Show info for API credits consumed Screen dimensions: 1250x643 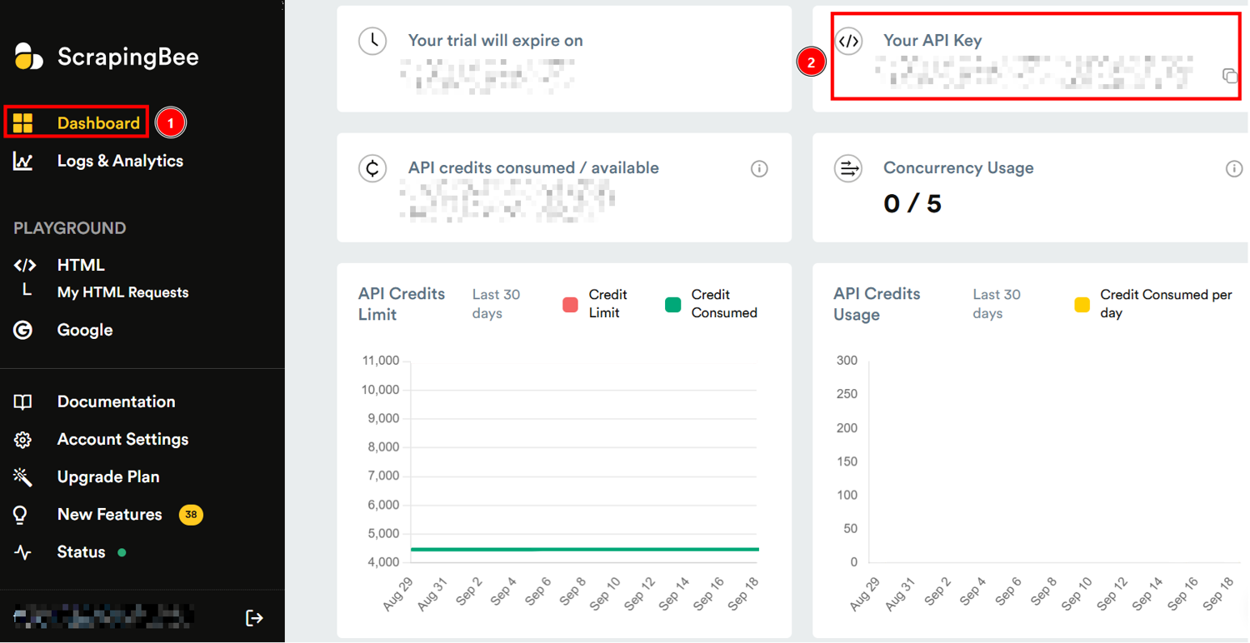[x=759, y=168]
